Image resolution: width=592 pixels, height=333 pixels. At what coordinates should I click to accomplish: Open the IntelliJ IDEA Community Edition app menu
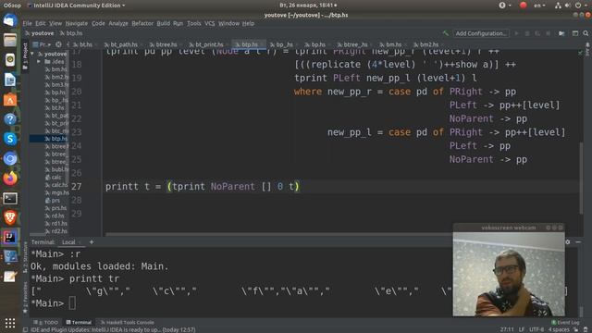(x=76, y=6)
